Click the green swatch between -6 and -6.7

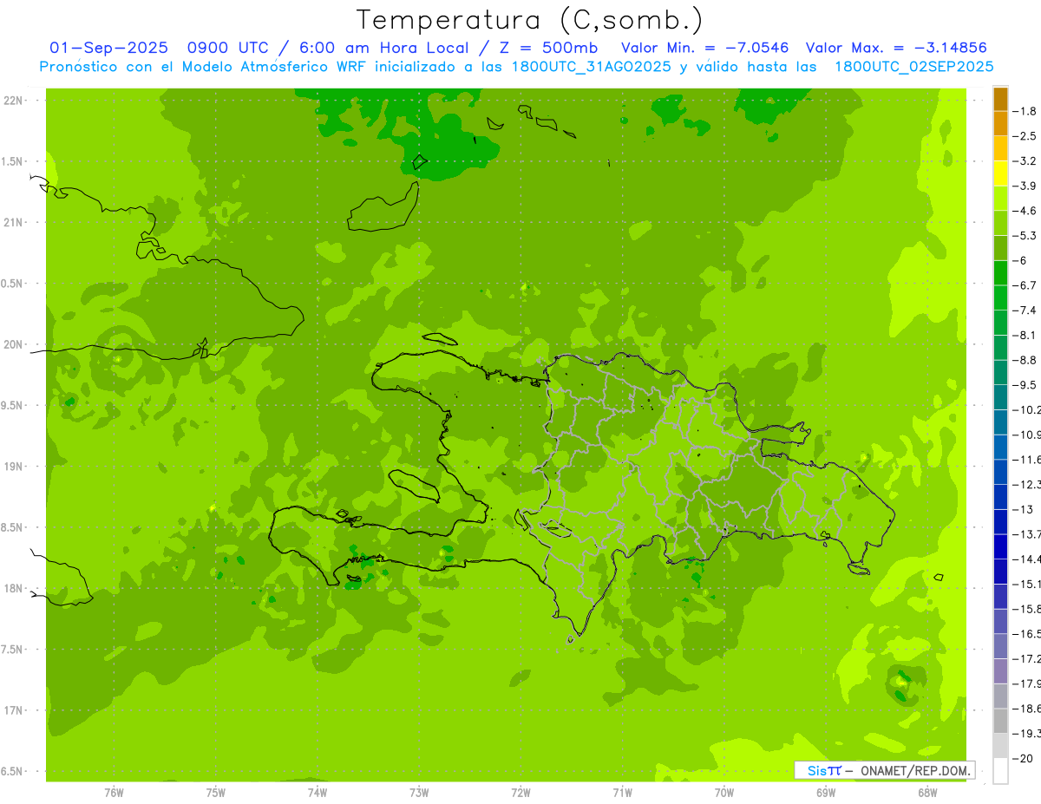click(x=1000, y=273)
